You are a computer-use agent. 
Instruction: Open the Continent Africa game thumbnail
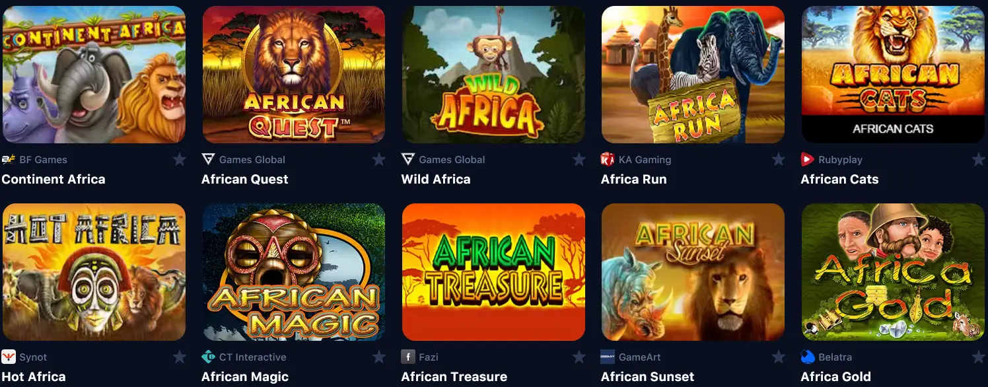(94, 75)
